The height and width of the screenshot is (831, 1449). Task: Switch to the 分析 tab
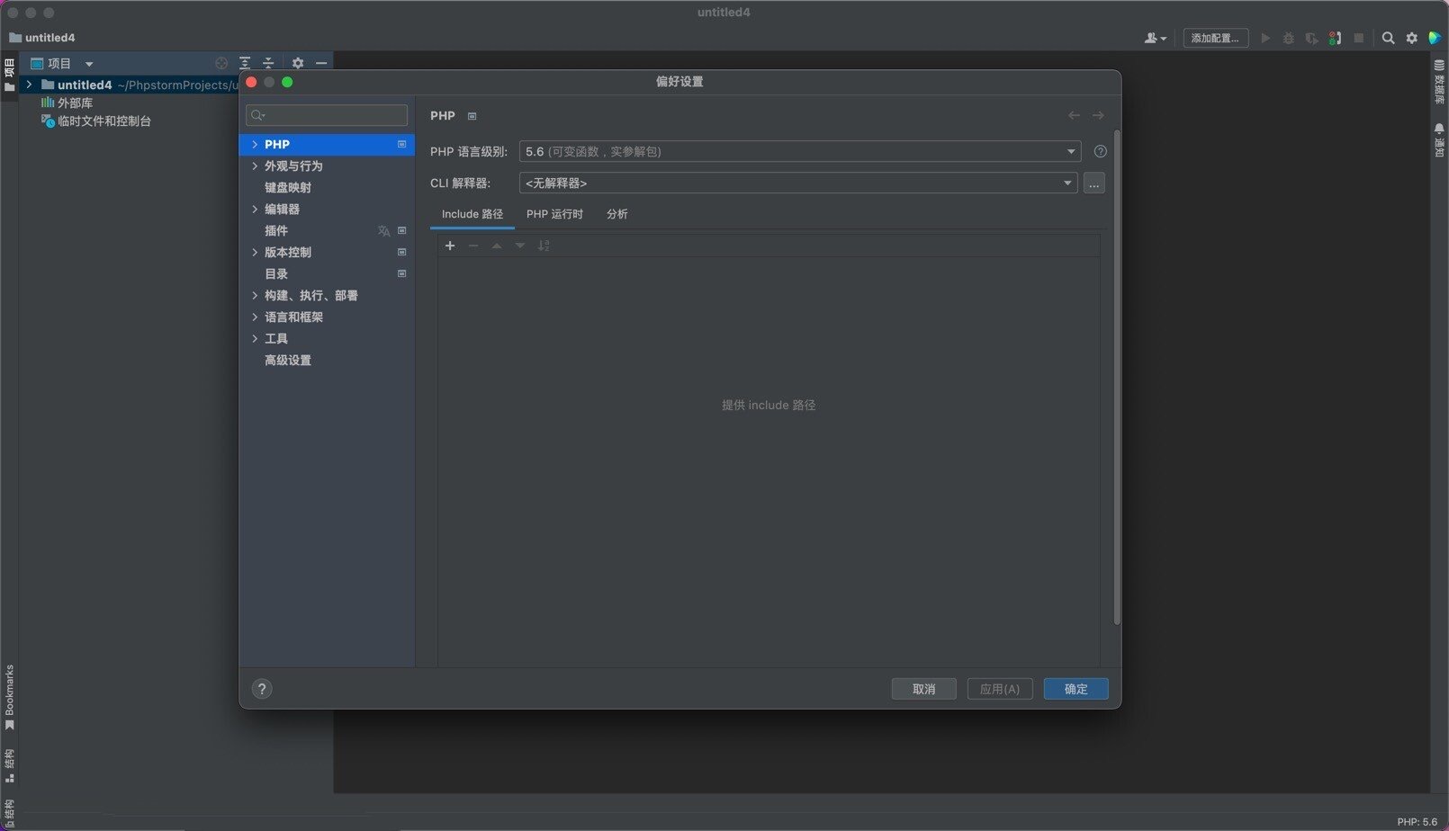pyautogui.click(x=616, y=214)
